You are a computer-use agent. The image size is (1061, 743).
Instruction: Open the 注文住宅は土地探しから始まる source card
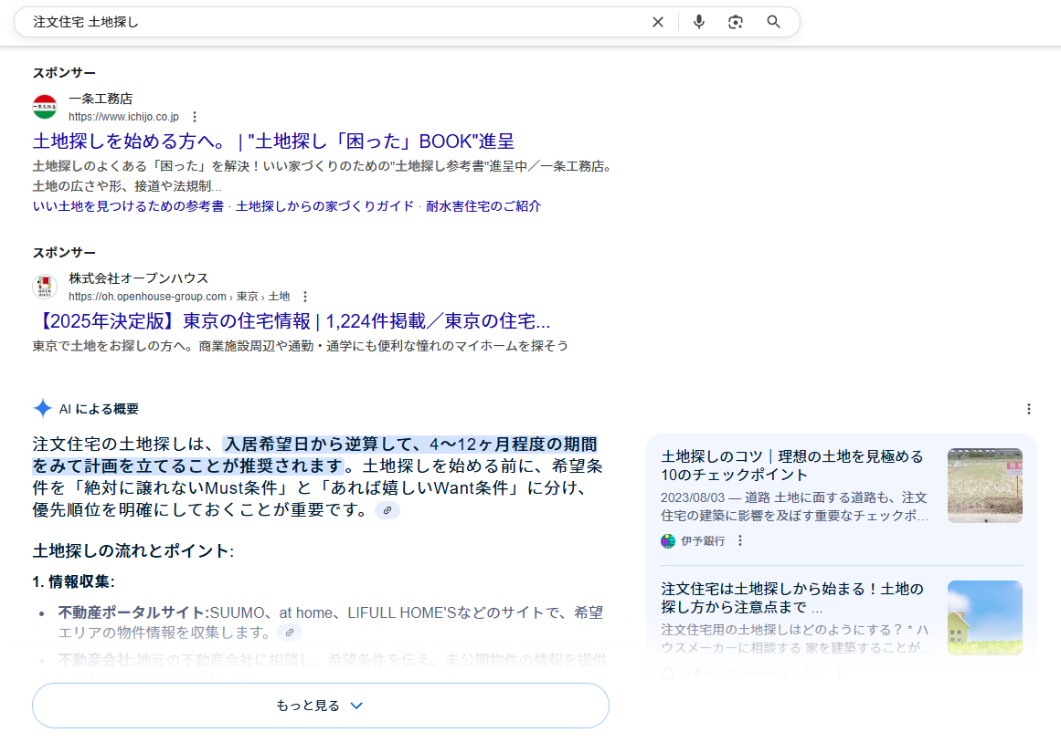(x=792, y=598)
